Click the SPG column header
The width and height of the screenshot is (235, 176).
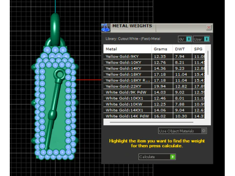(198, 49)
